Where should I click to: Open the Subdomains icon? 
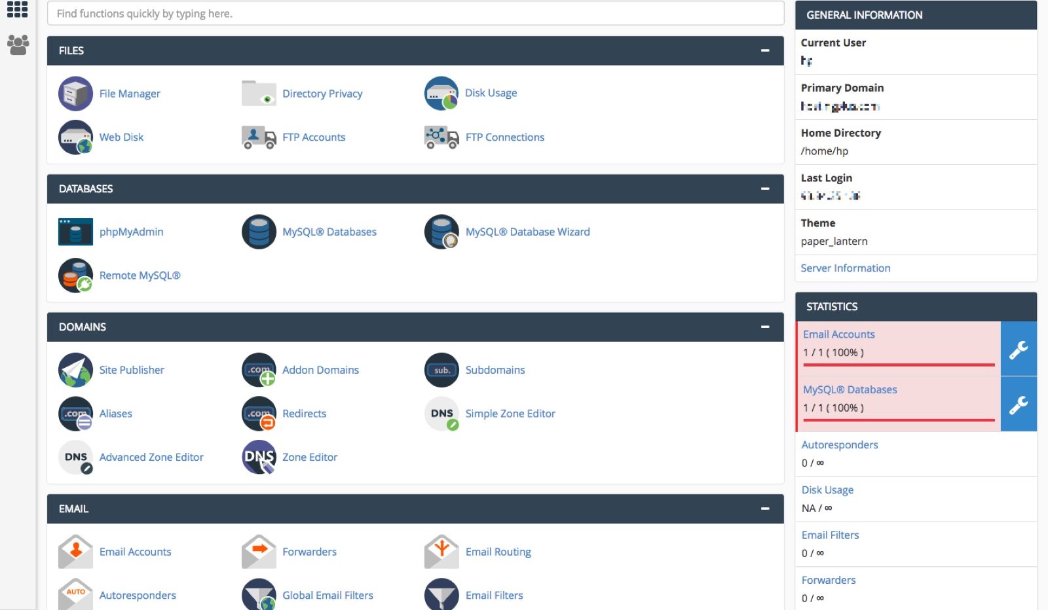pos(441,370)
